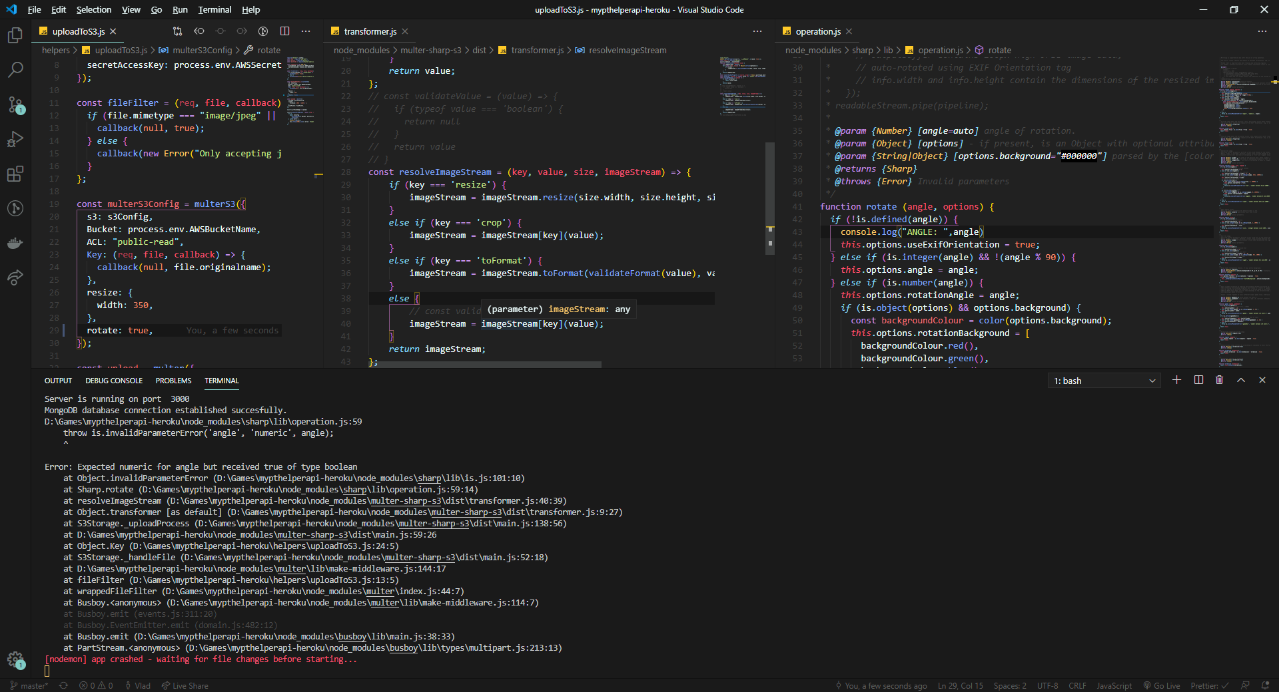The width and height of the screenshot is (1279, 692).
Task: Split the terminal panel
Action: pyautogui.click(x=1198, y=380)
